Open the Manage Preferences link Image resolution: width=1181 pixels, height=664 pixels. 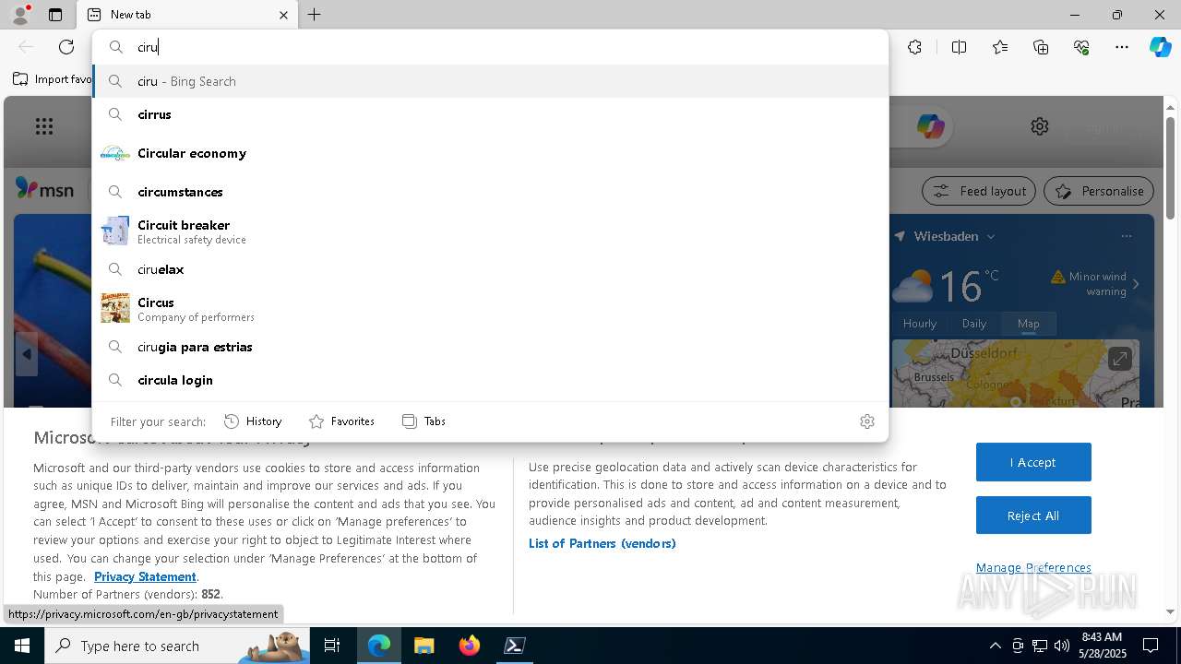pyautogui.click(x=1033, y=567)
